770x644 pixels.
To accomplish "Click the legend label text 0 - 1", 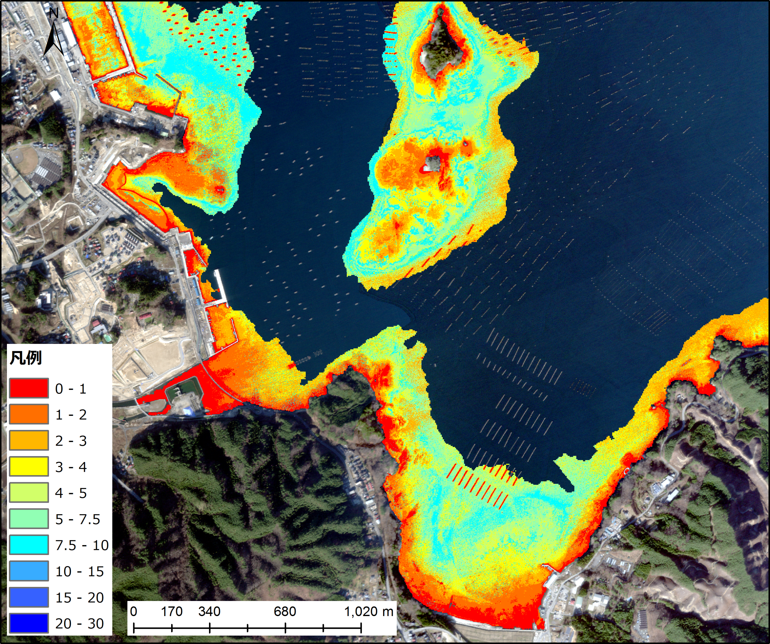I will [71, 389].
